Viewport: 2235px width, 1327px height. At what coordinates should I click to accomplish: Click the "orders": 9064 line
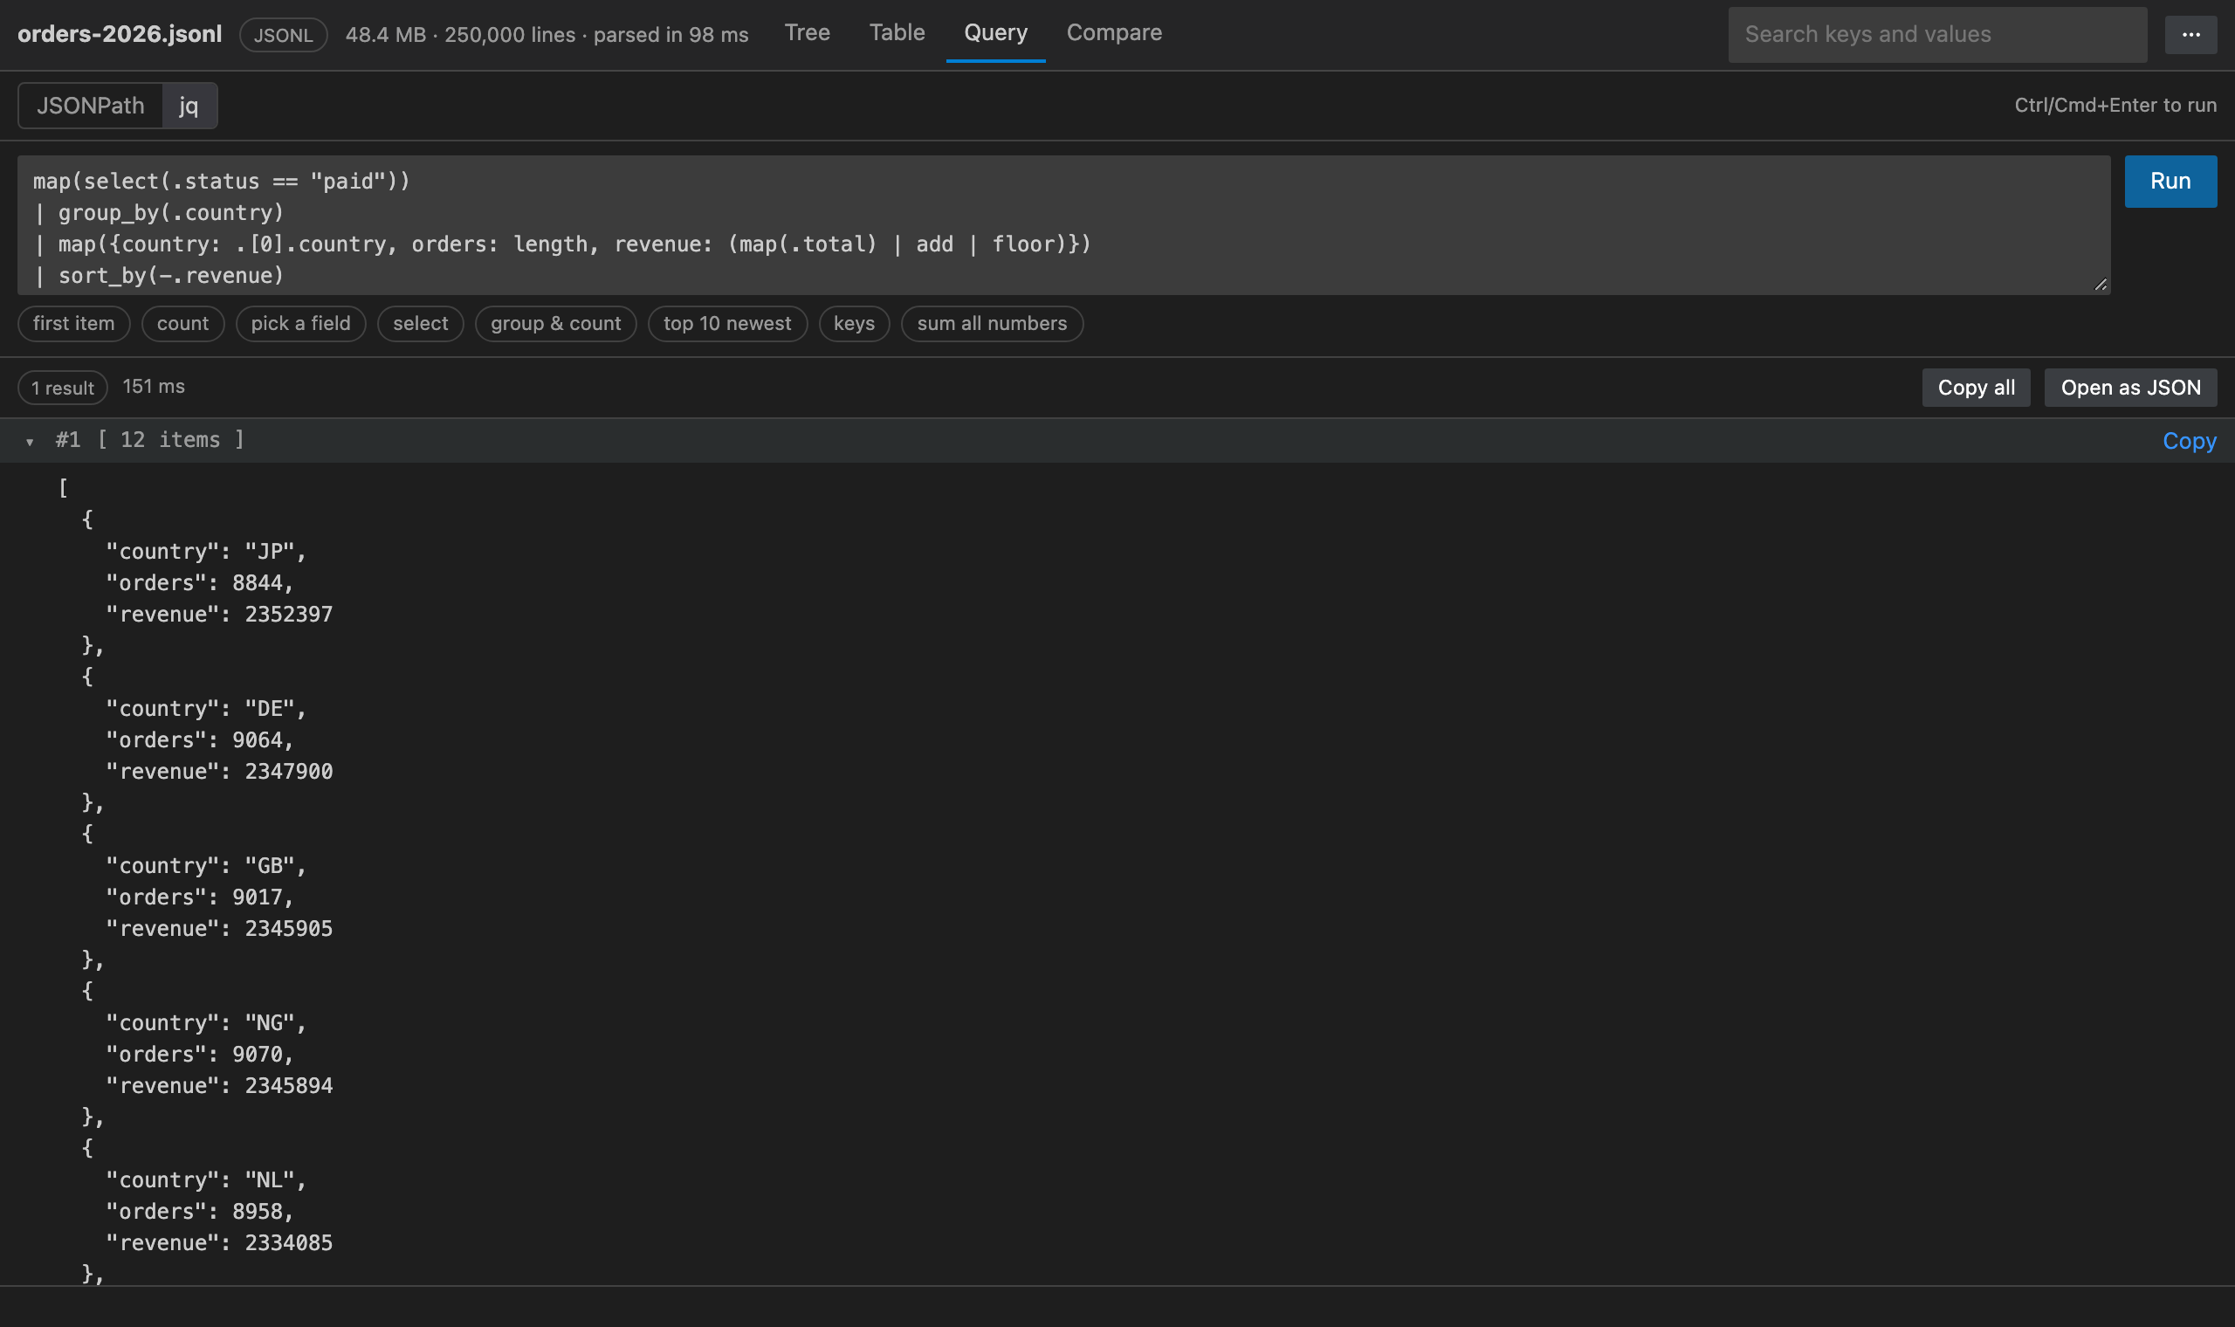(x=200, y=740)
